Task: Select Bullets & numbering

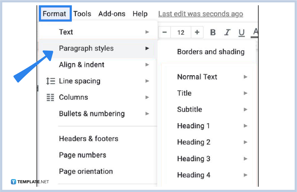Action: 92,113
